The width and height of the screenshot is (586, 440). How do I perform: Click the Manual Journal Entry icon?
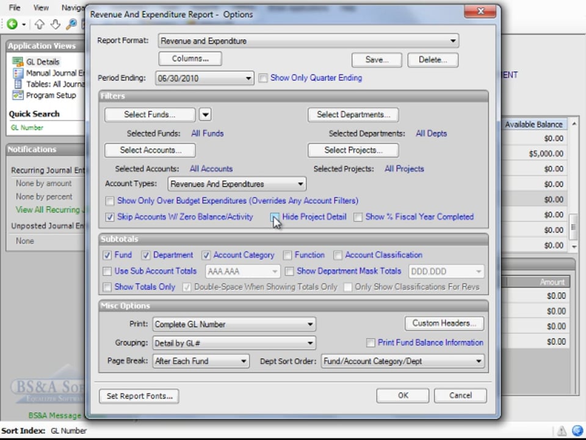(x=18, y=73)
